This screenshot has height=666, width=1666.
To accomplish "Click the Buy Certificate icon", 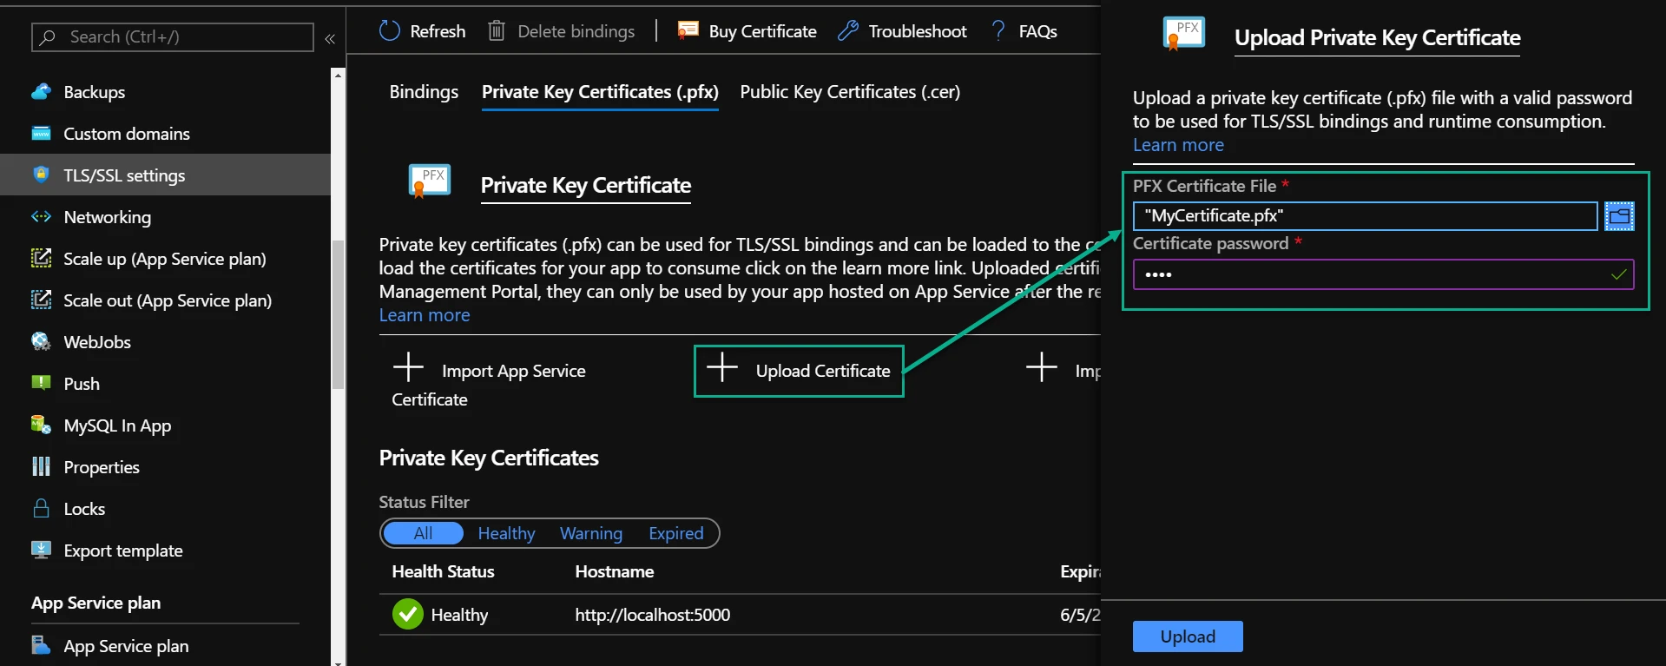I will [688, 30].
